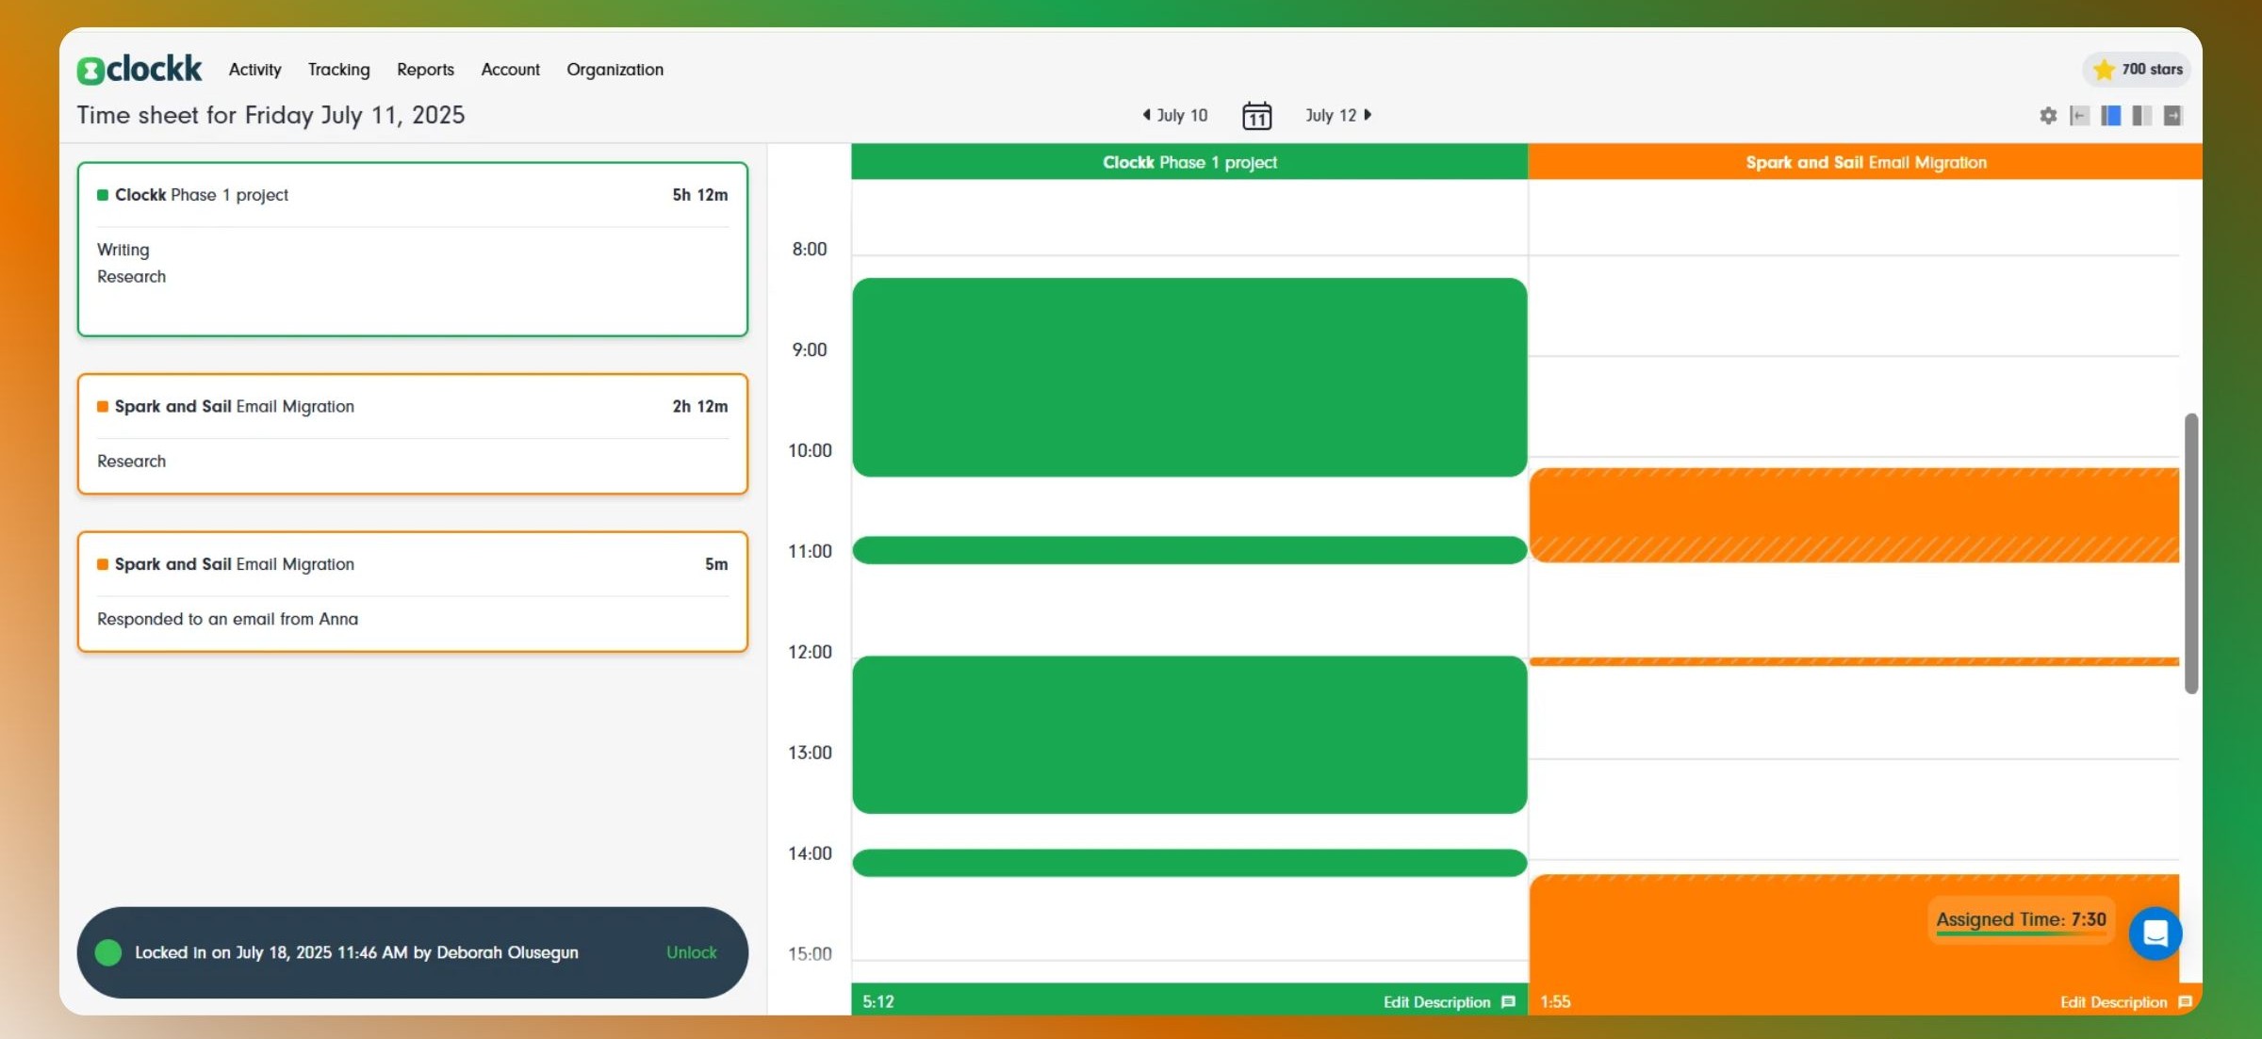Select the thin green block at 11:00
This screenshot has height=1039, width=2262.
click(x=1189, y=550)
